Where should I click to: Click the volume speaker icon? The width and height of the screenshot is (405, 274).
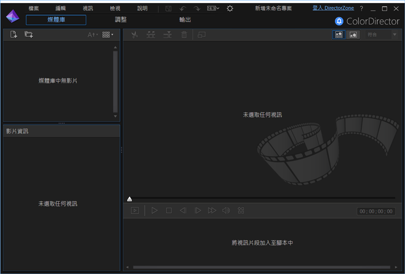tap(226, 210)
